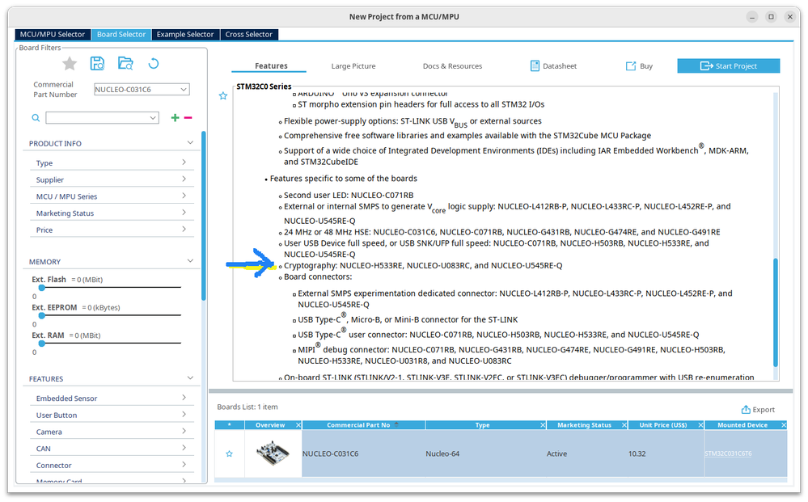
Task: Show the Large Picture tab
Action: [353, 66]
